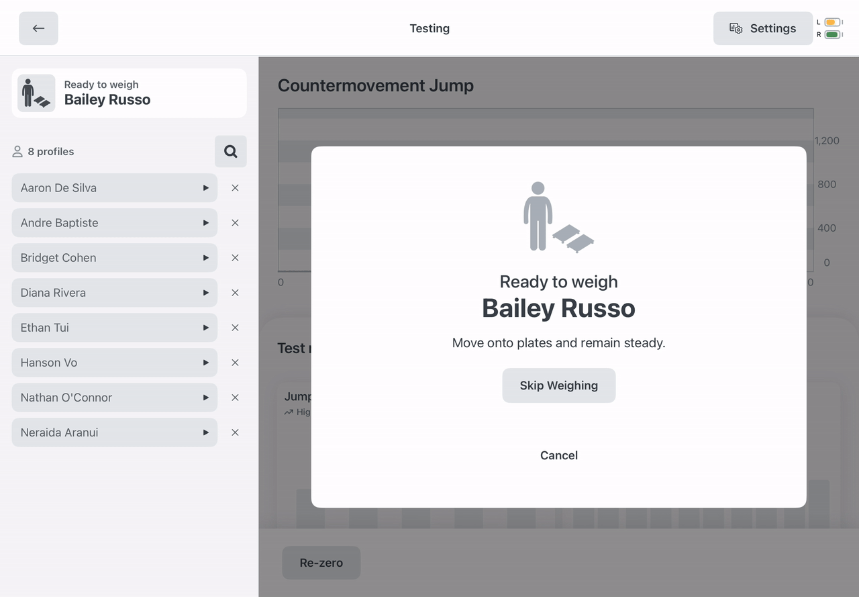Cancel the weighing dialog
Viewport: 859px width, 597px height.
coord(558,455)
